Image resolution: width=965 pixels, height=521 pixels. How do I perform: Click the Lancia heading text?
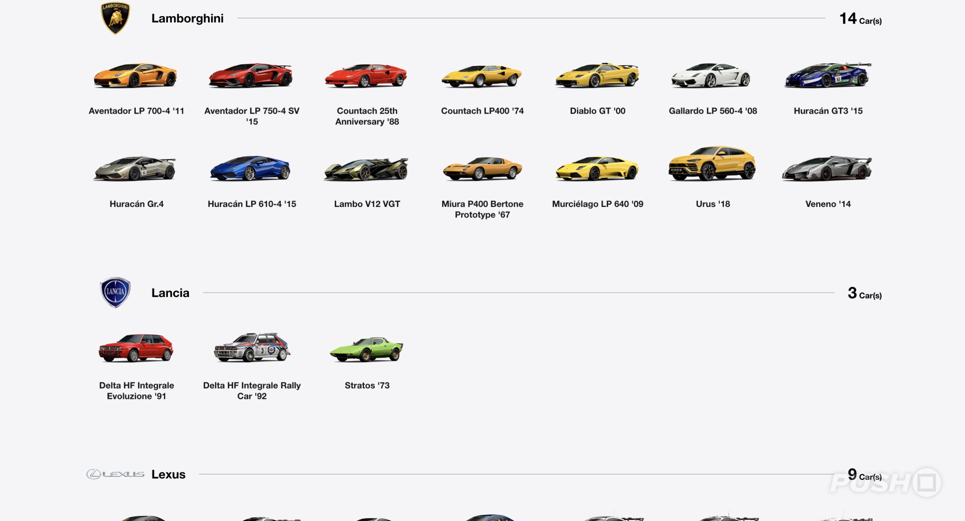click(x=170, y=293)
